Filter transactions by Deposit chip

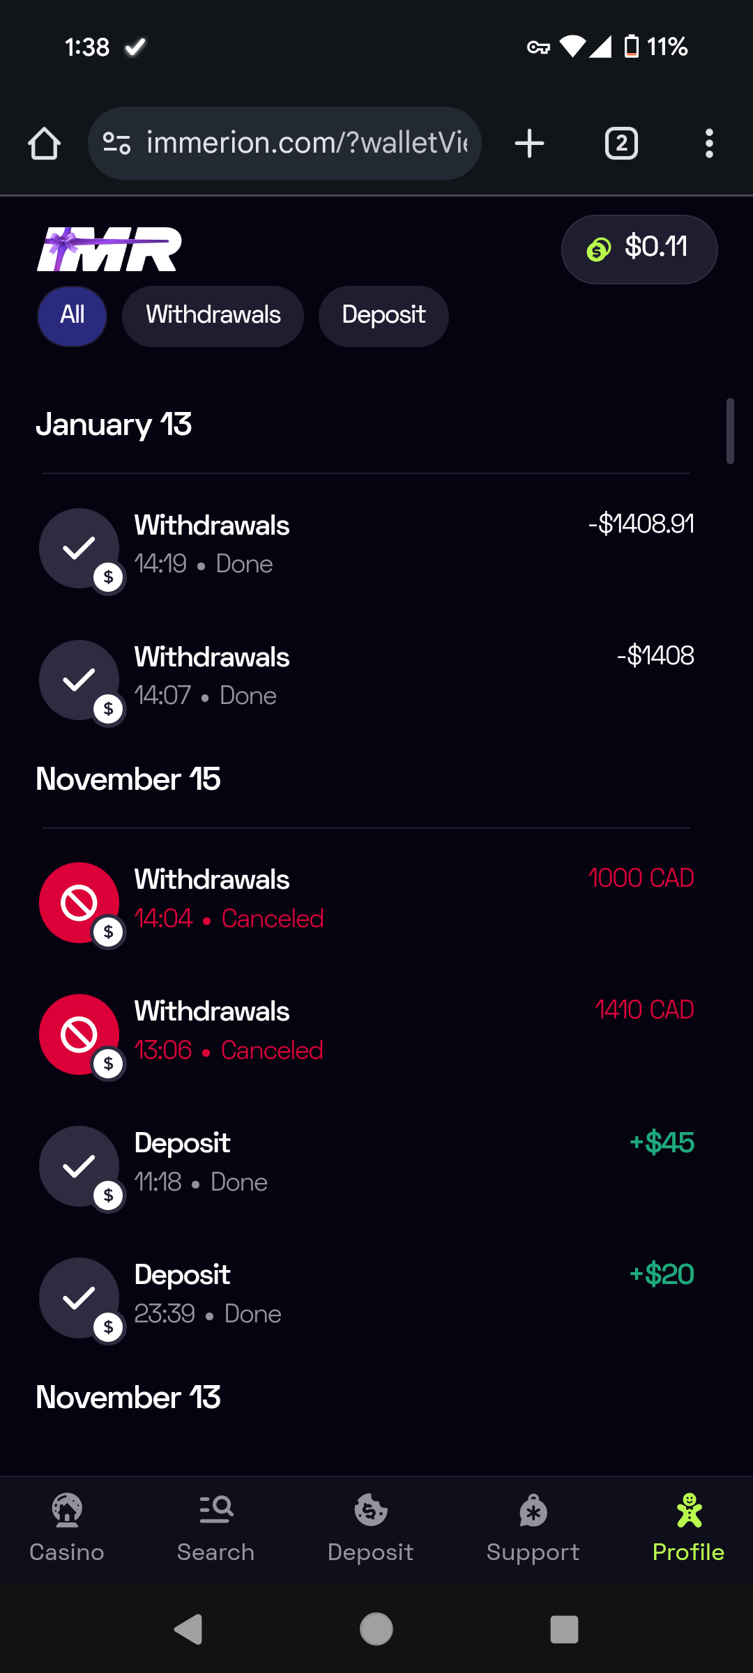(x=383, y=316)
